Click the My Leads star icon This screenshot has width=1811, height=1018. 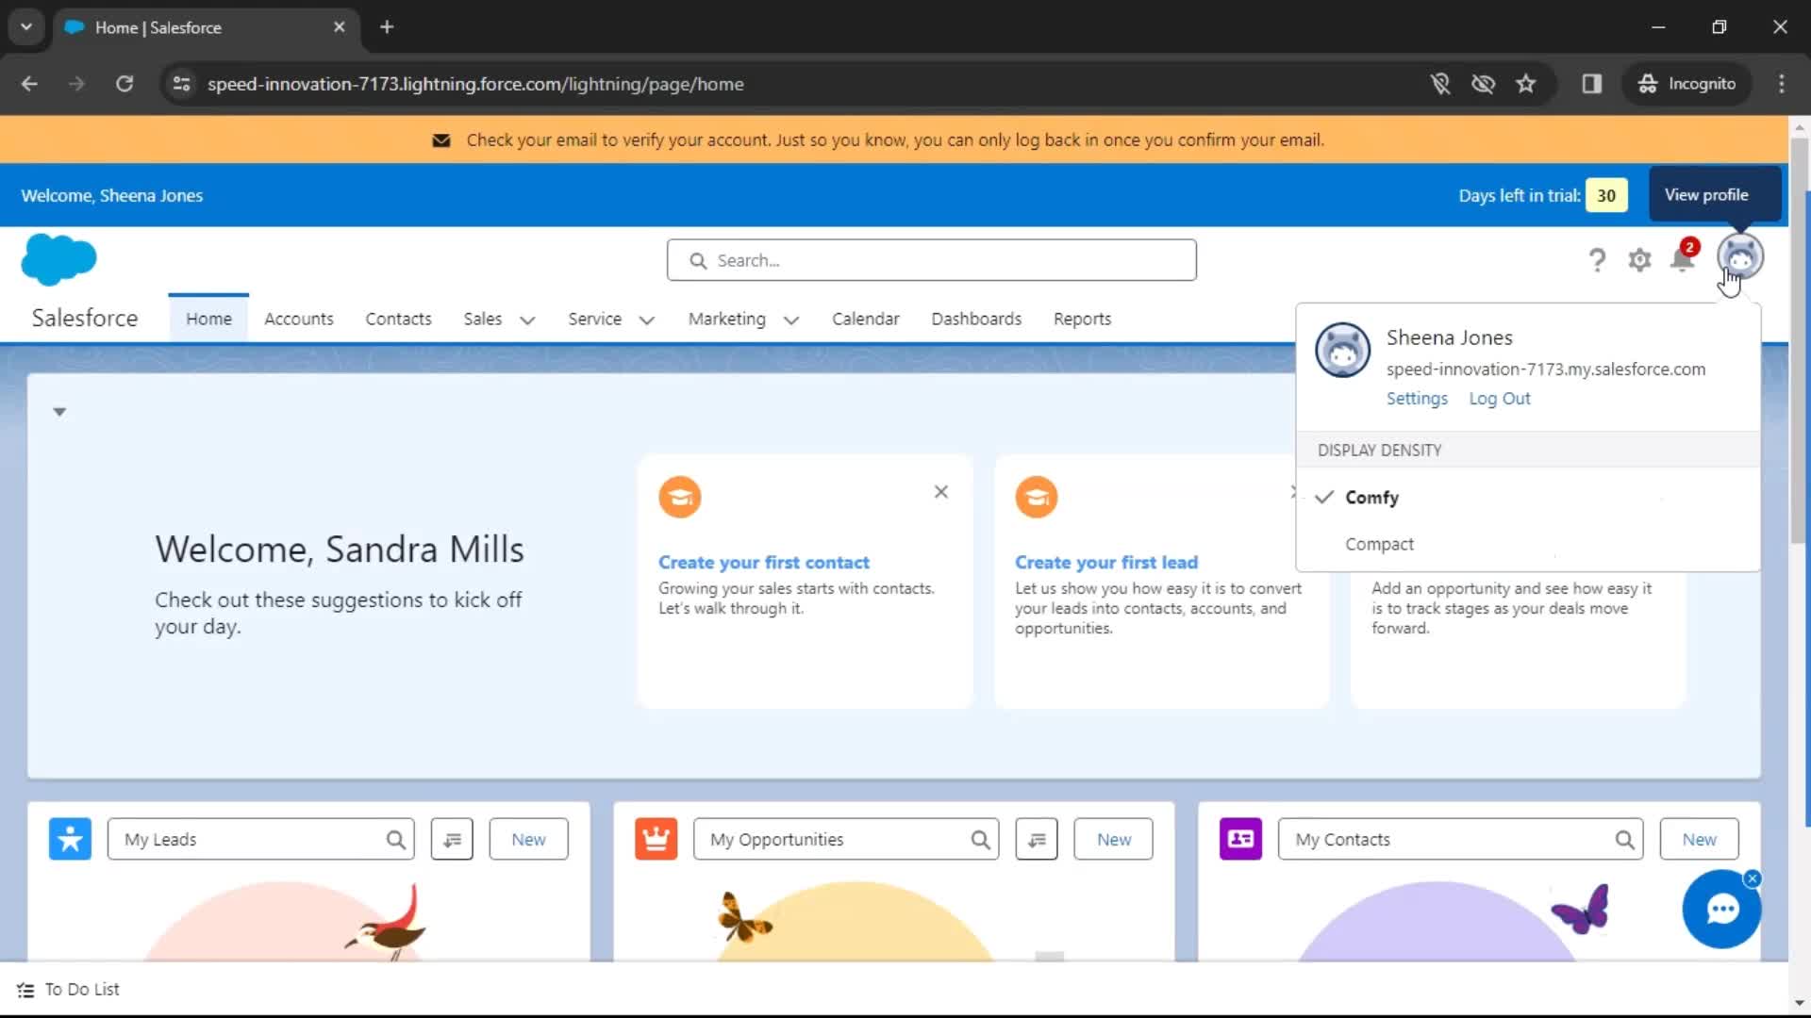[x=70, y=839]
